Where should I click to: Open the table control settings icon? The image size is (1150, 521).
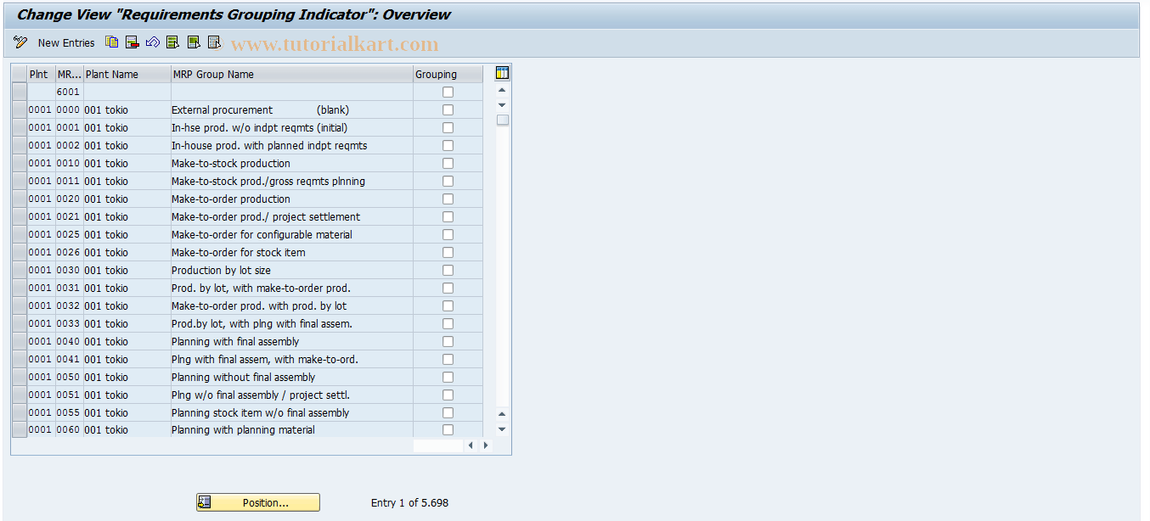(x=501, y=73)
